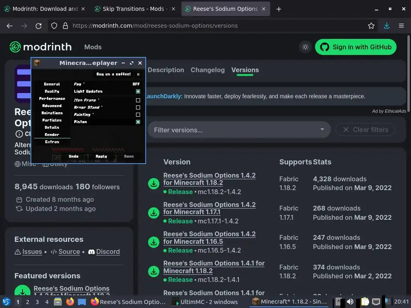Open the General options page
Image resolution: width=411 pixels, height=308 pixels.
[52, 84]
